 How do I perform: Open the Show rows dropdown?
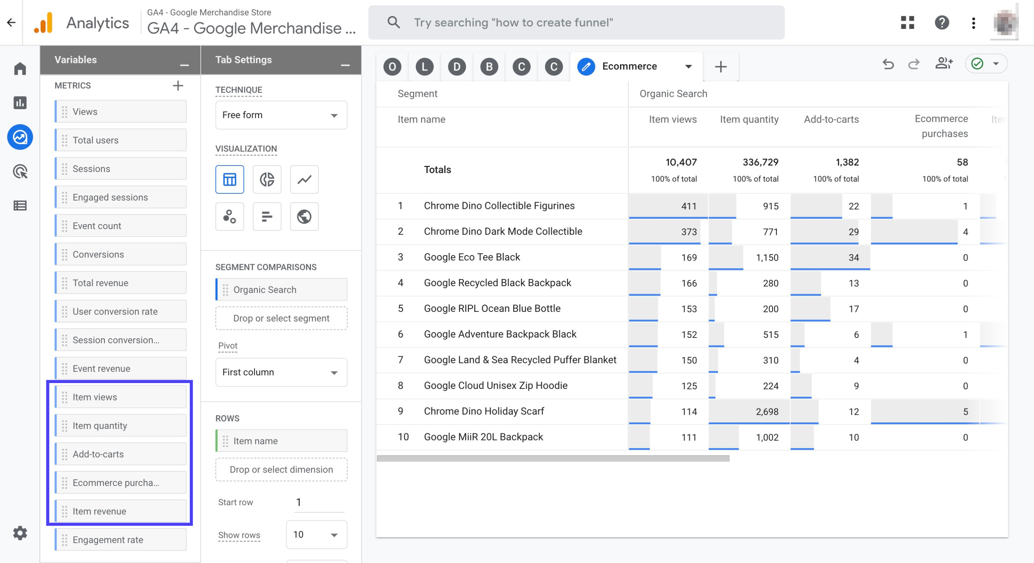[317, 534]
